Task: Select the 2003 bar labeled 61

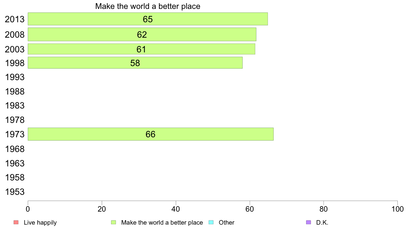Action: coord(141,49)
